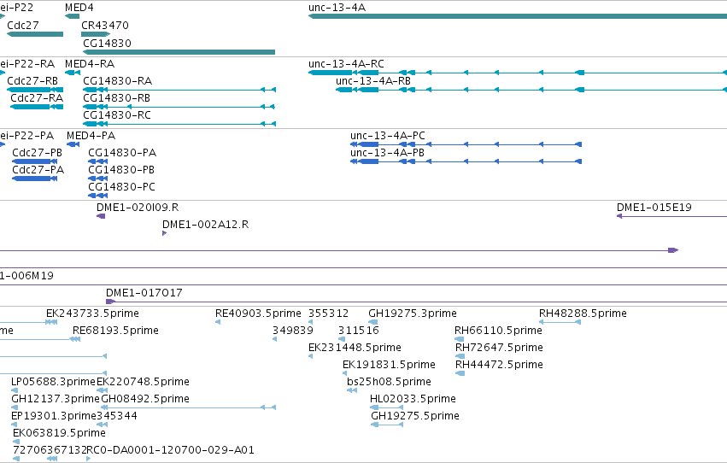Click the unc-13-4A gene label

pyautogui.click(x=337, y=8)
